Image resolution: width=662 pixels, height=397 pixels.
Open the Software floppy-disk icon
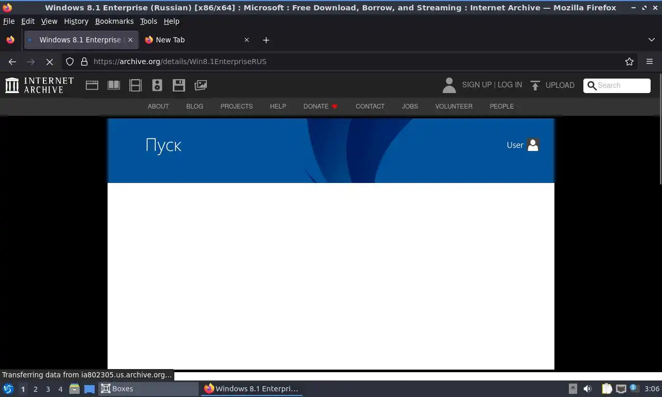(179, 85)
